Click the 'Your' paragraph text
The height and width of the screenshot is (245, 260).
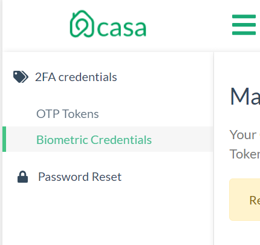pos(243,135)
